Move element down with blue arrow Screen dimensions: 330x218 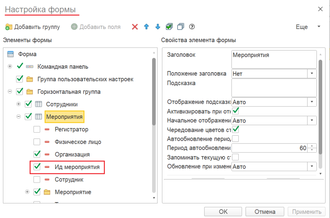pos(158,27)
